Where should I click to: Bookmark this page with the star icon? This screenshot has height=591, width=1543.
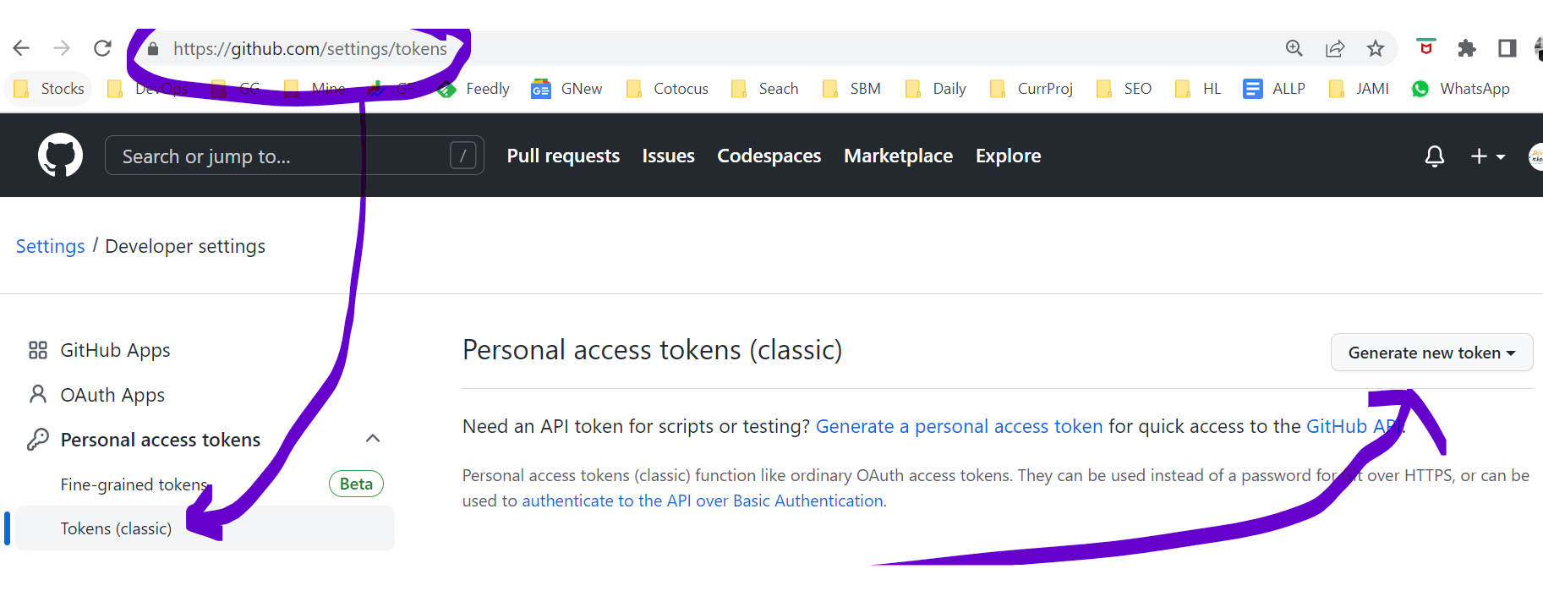coord(1376,48)
